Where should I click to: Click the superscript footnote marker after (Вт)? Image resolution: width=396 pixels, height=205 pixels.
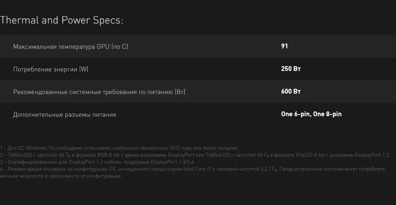tap(186, 90)
